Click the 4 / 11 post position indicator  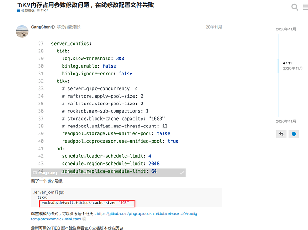pyautogui.click(x=287, y=63)
